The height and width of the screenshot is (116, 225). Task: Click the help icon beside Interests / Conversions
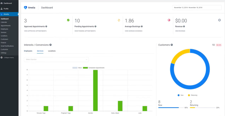[x=51, y=45]
